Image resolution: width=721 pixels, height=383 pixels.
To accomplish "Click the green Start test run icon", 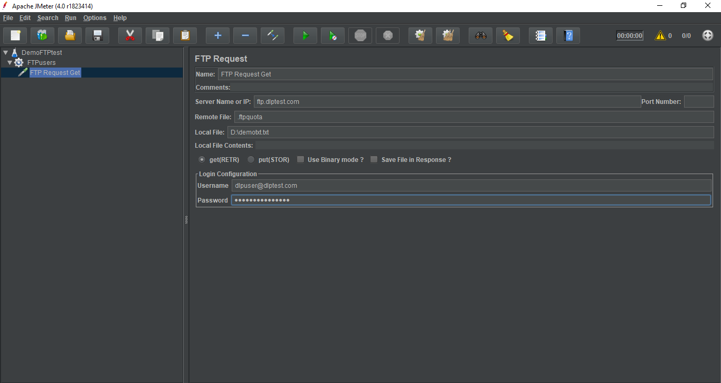I will (x=305, y=36).
